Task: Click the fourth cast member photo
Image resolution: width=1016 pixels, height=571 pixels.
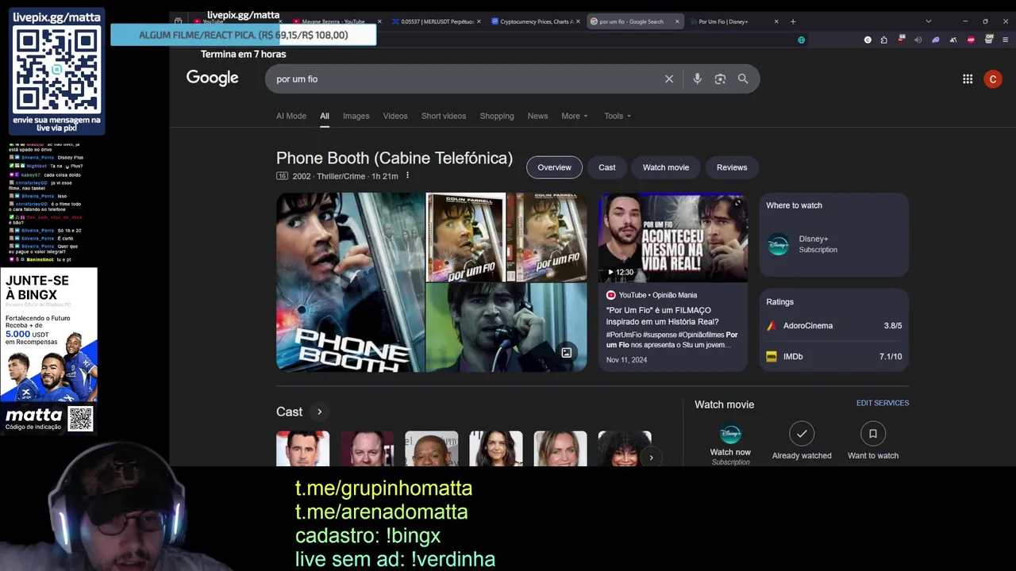Action: (x=496, y=448)
